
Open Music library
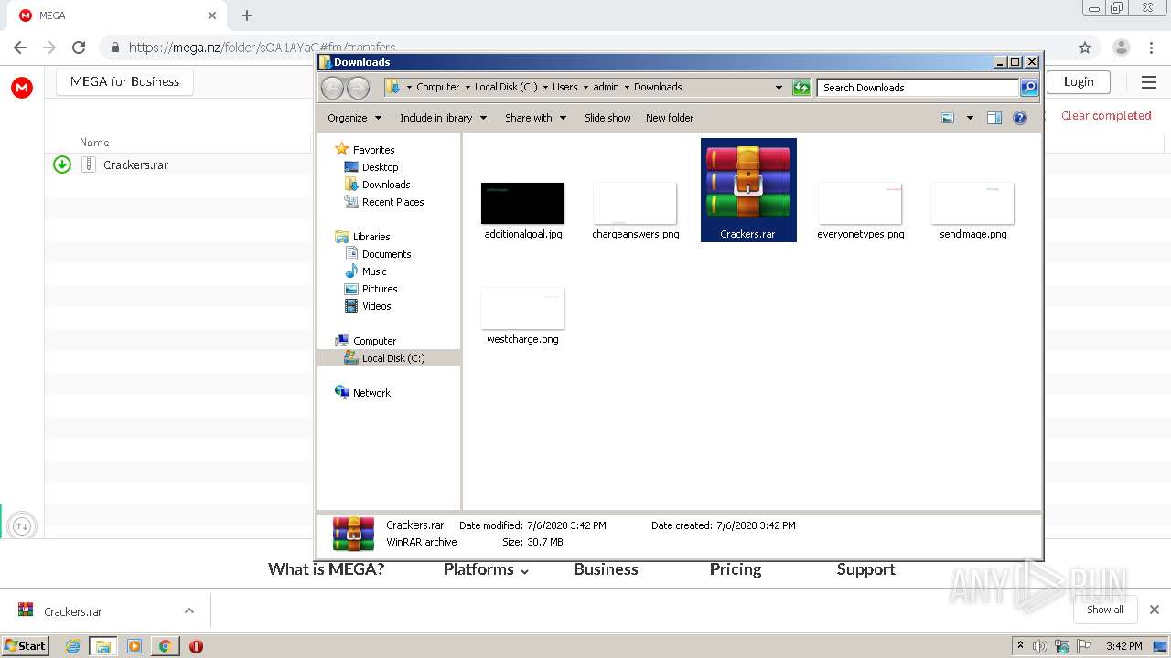click(x=374, y=271)
